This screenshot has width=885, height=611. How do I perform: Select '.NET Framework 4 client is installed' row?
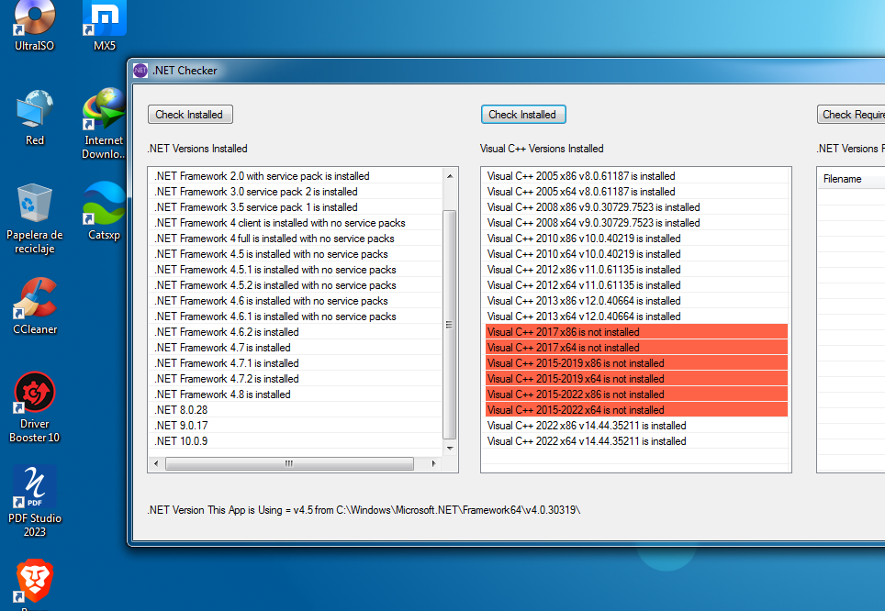click(296, 223)
